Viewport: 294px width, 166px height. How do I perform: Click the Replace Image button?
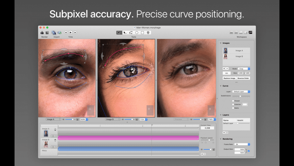click(x=229, y=78)
